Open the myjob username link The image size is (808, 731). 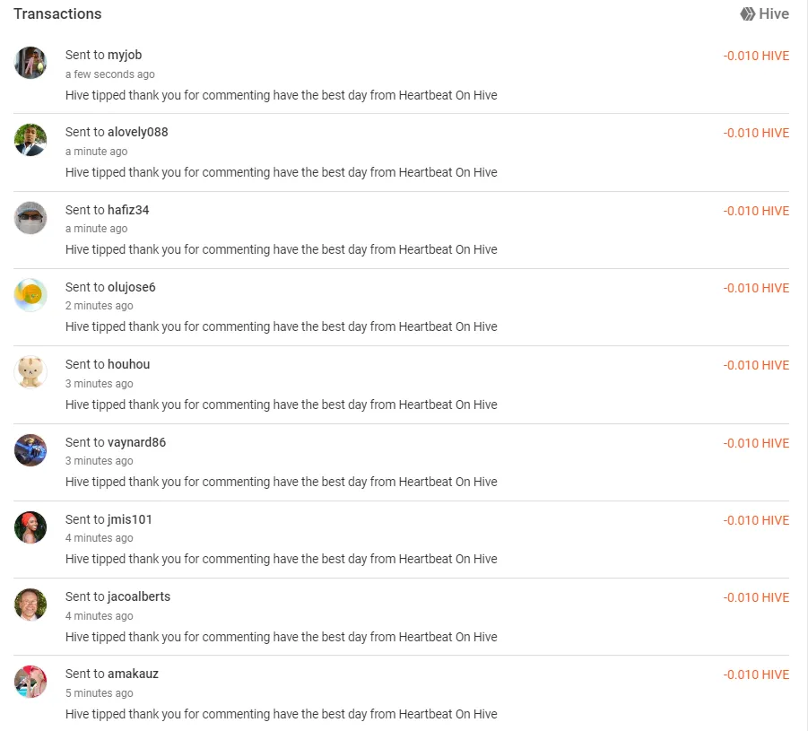click(x=125, y=55)
